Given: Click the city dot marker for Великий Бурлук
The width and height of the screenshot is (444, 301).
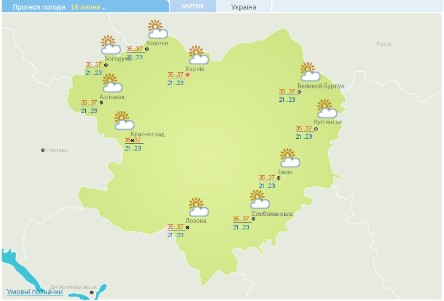Looking at the screenshot, I should pyautogui.click(x=299, y=92).
